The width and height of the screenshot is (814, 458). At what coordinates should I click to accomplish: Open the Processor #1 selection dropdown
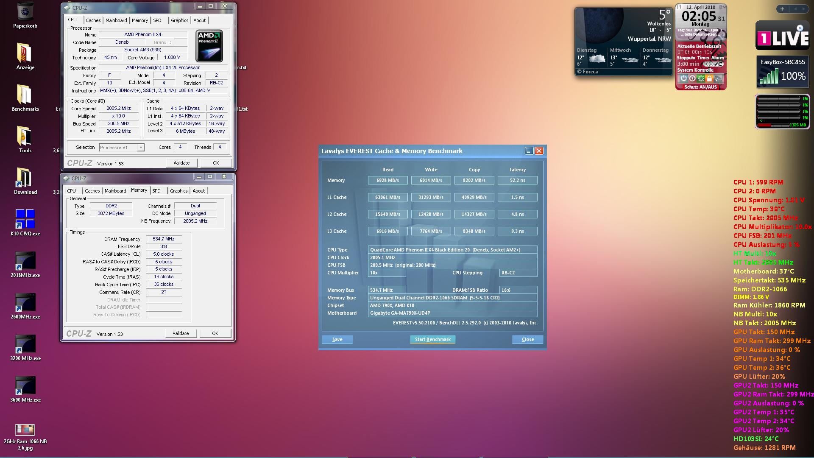coord(122,148)
